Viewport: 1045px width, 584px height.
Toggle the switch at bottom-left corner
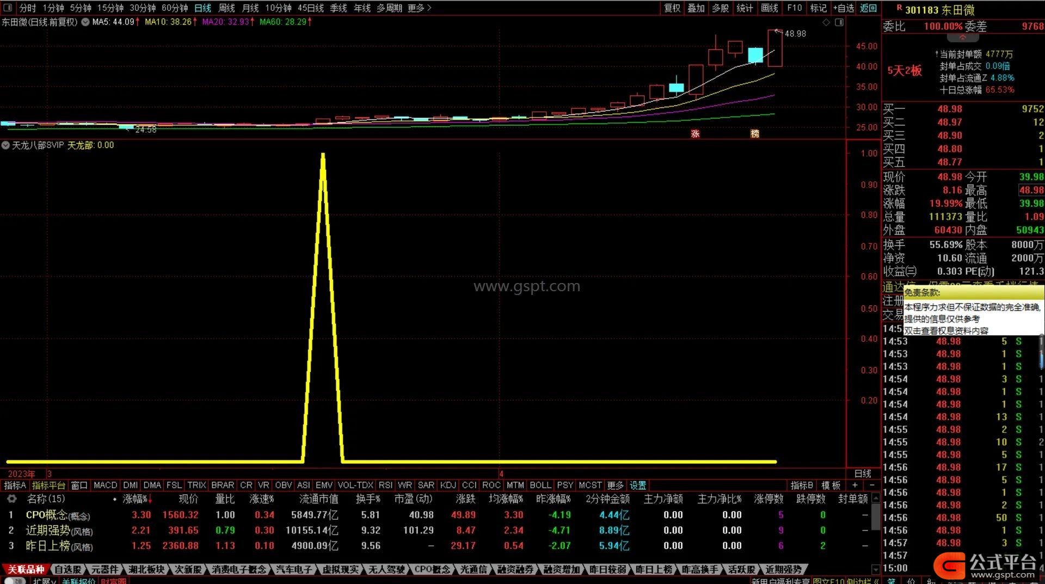pos(15,581)
